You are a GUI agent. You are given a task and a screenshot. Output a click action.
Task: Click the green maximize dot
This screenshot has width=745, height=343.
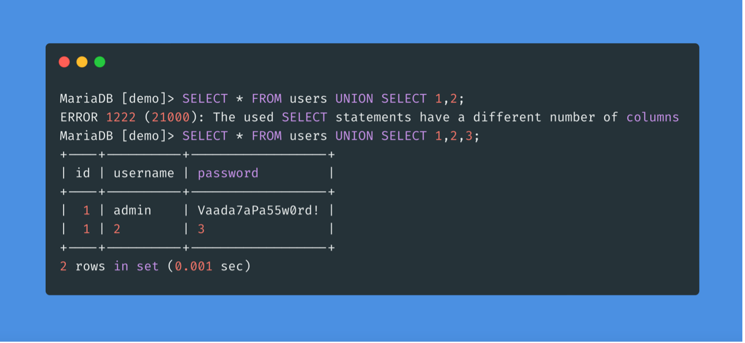(100, 62)
